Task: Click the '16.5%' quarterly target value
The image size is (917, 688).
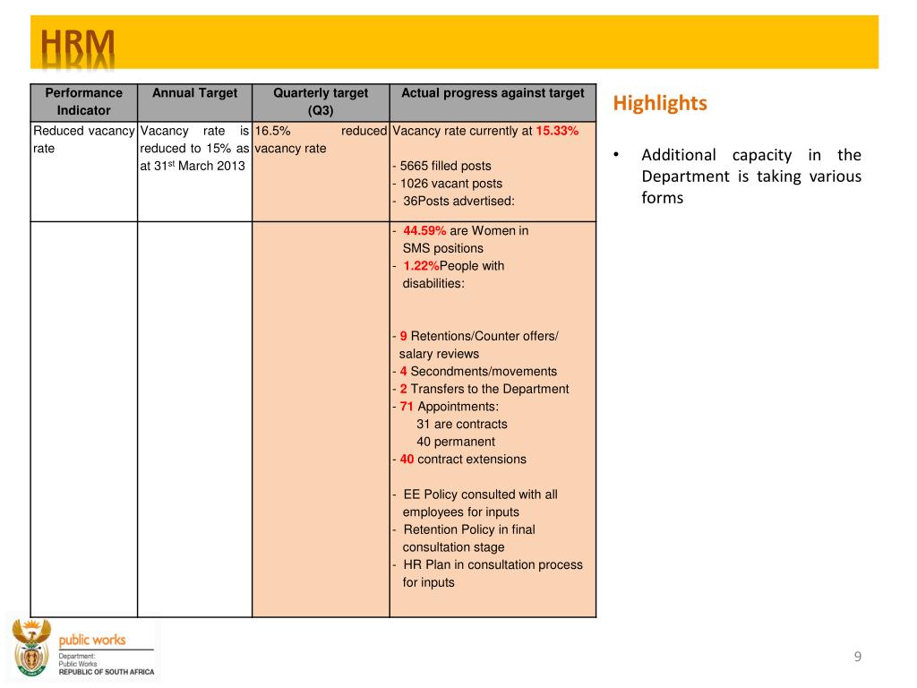Action: coord(272,131)
